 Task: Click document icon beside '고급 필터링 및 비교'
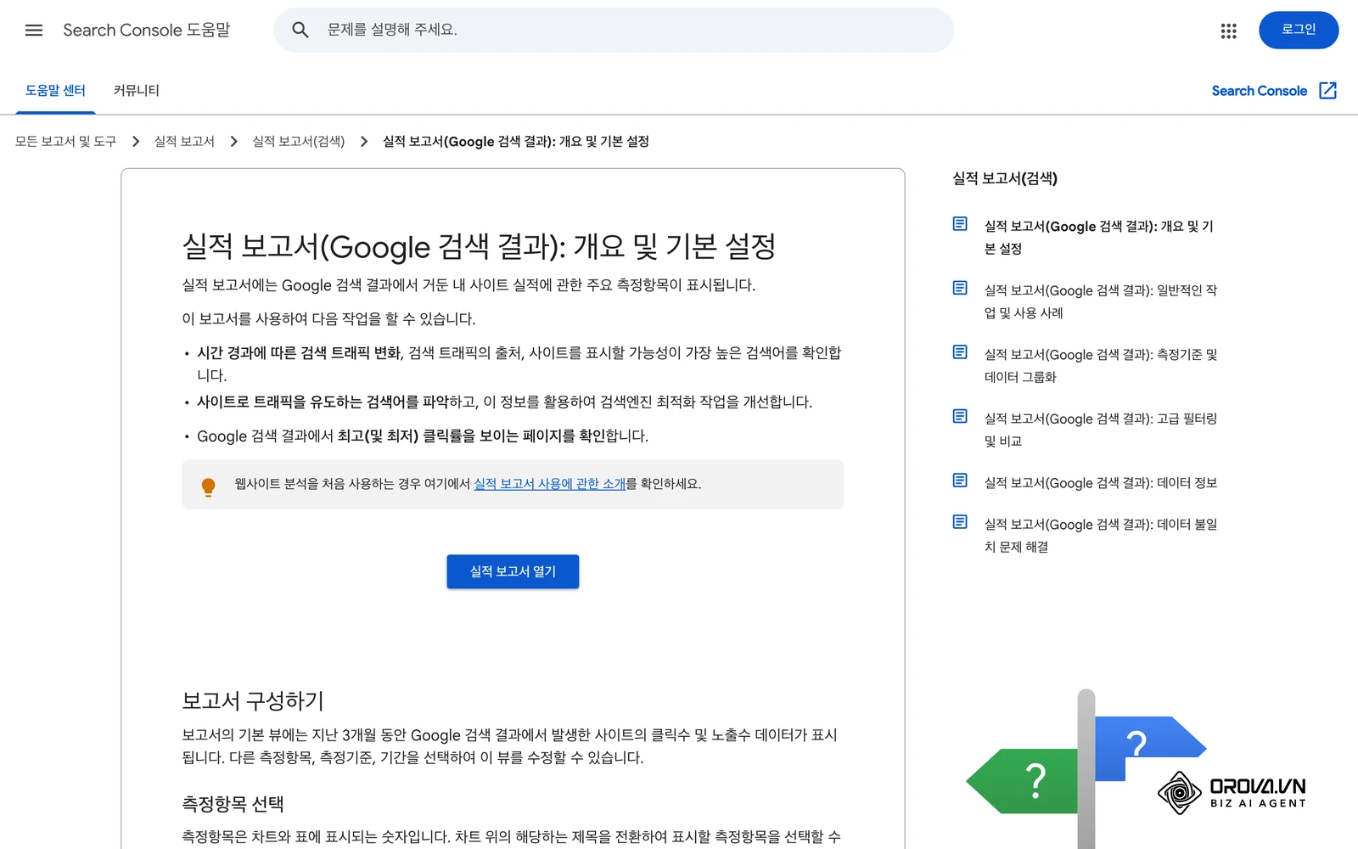point(960,417)
